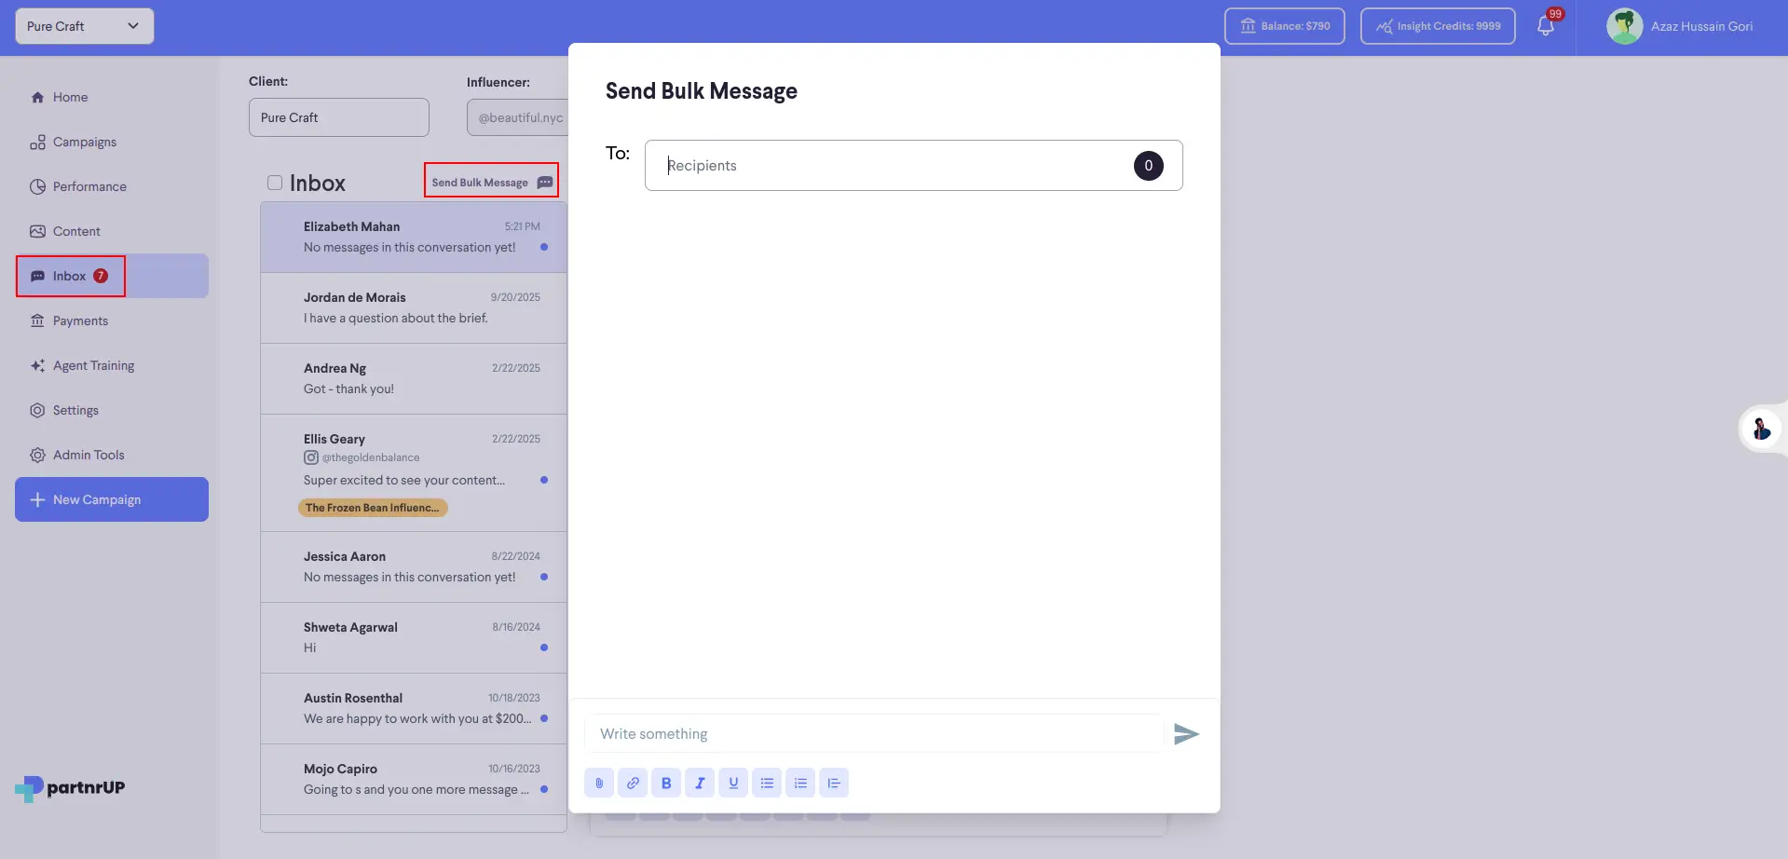Expand the Pure Craft workspace dropdown
Screen dimensions: 1788x859
pyautogui.click(x=85, y=26)
